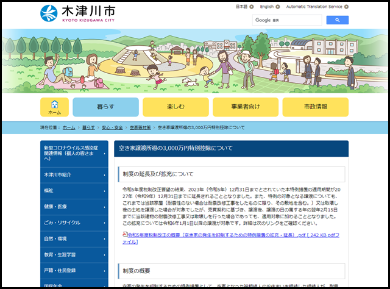Open the 令和5年度税制改正の概要 PDF link
This screenshot has height=289, width=390.
click(x=231, y=238)
